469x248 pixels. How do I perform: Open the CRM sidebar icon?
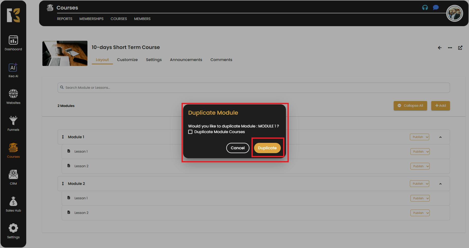[13, 177]
